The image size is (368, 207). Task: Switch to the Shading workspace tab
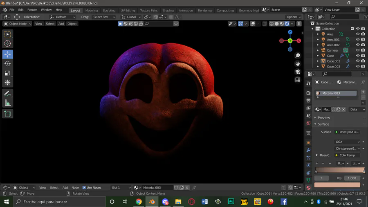(x=168, y=10)
